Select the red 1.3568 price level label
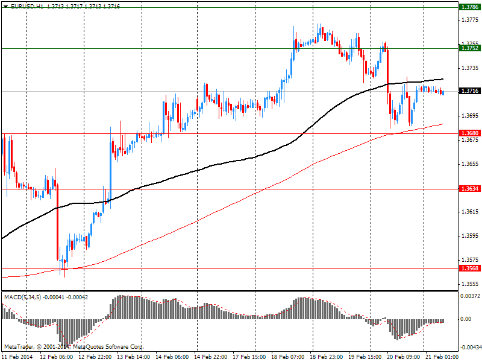 tap(470, 268)
